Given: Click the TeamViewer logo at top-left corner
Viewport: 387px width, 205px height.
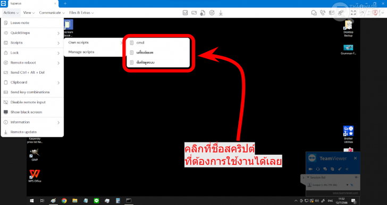Looking at the screenshot, I should (3, 4).
